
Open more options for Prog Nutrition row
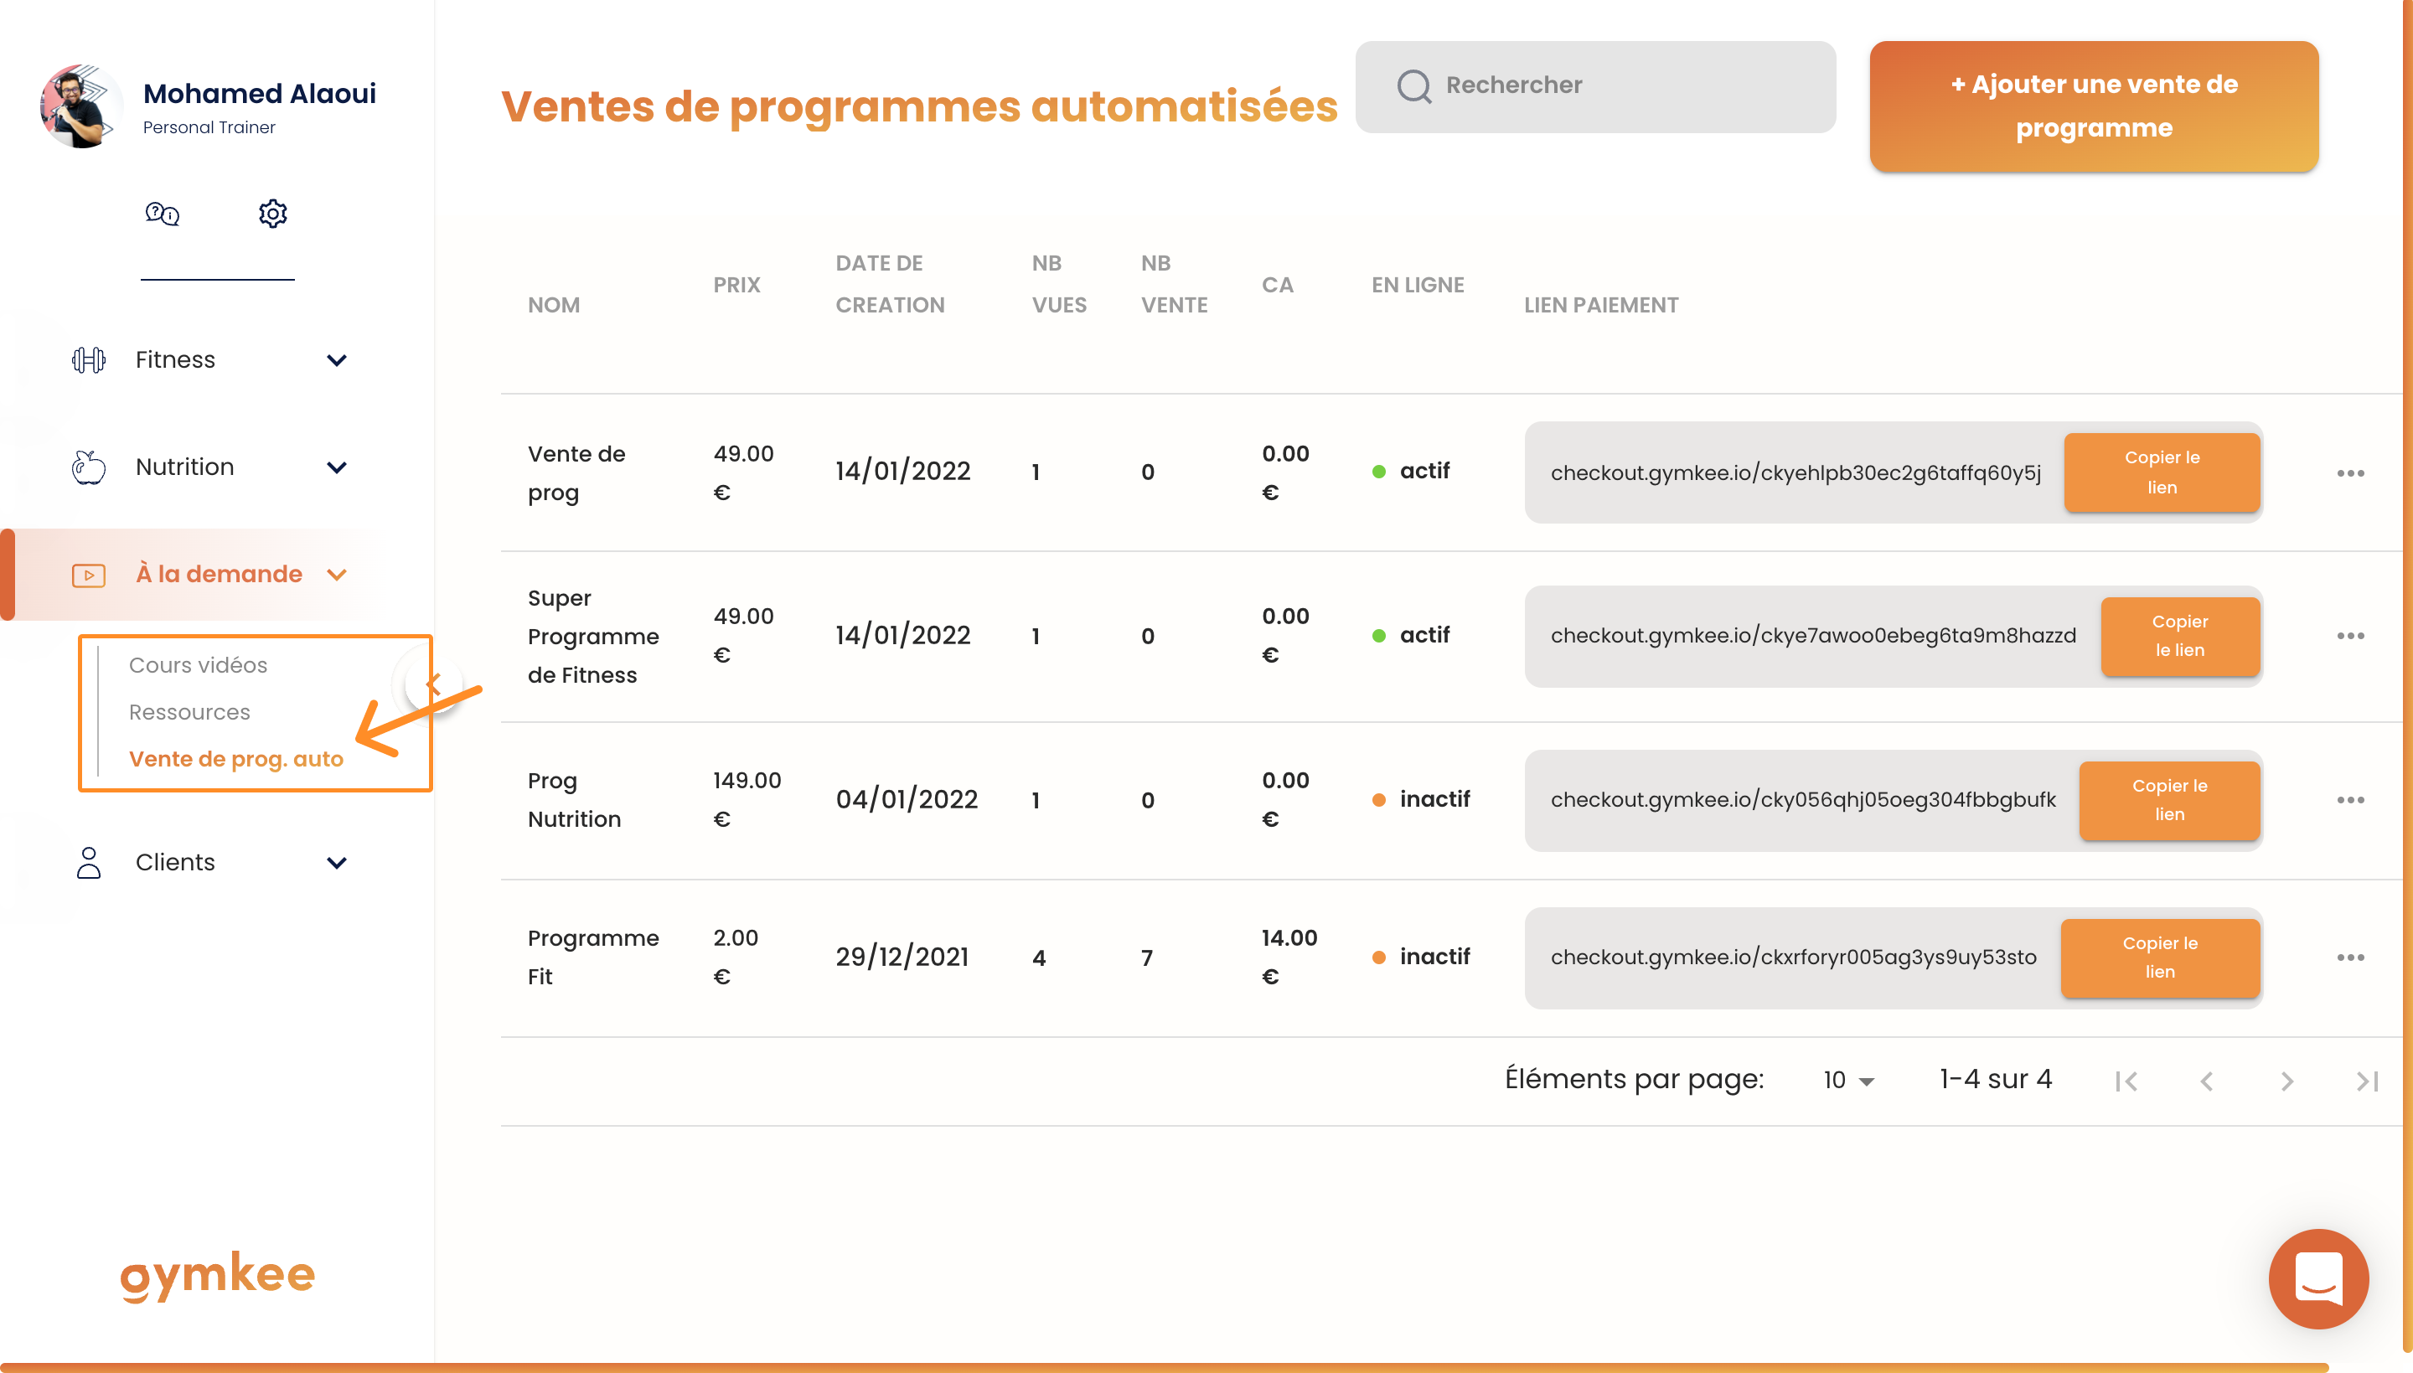(2350, 800)
